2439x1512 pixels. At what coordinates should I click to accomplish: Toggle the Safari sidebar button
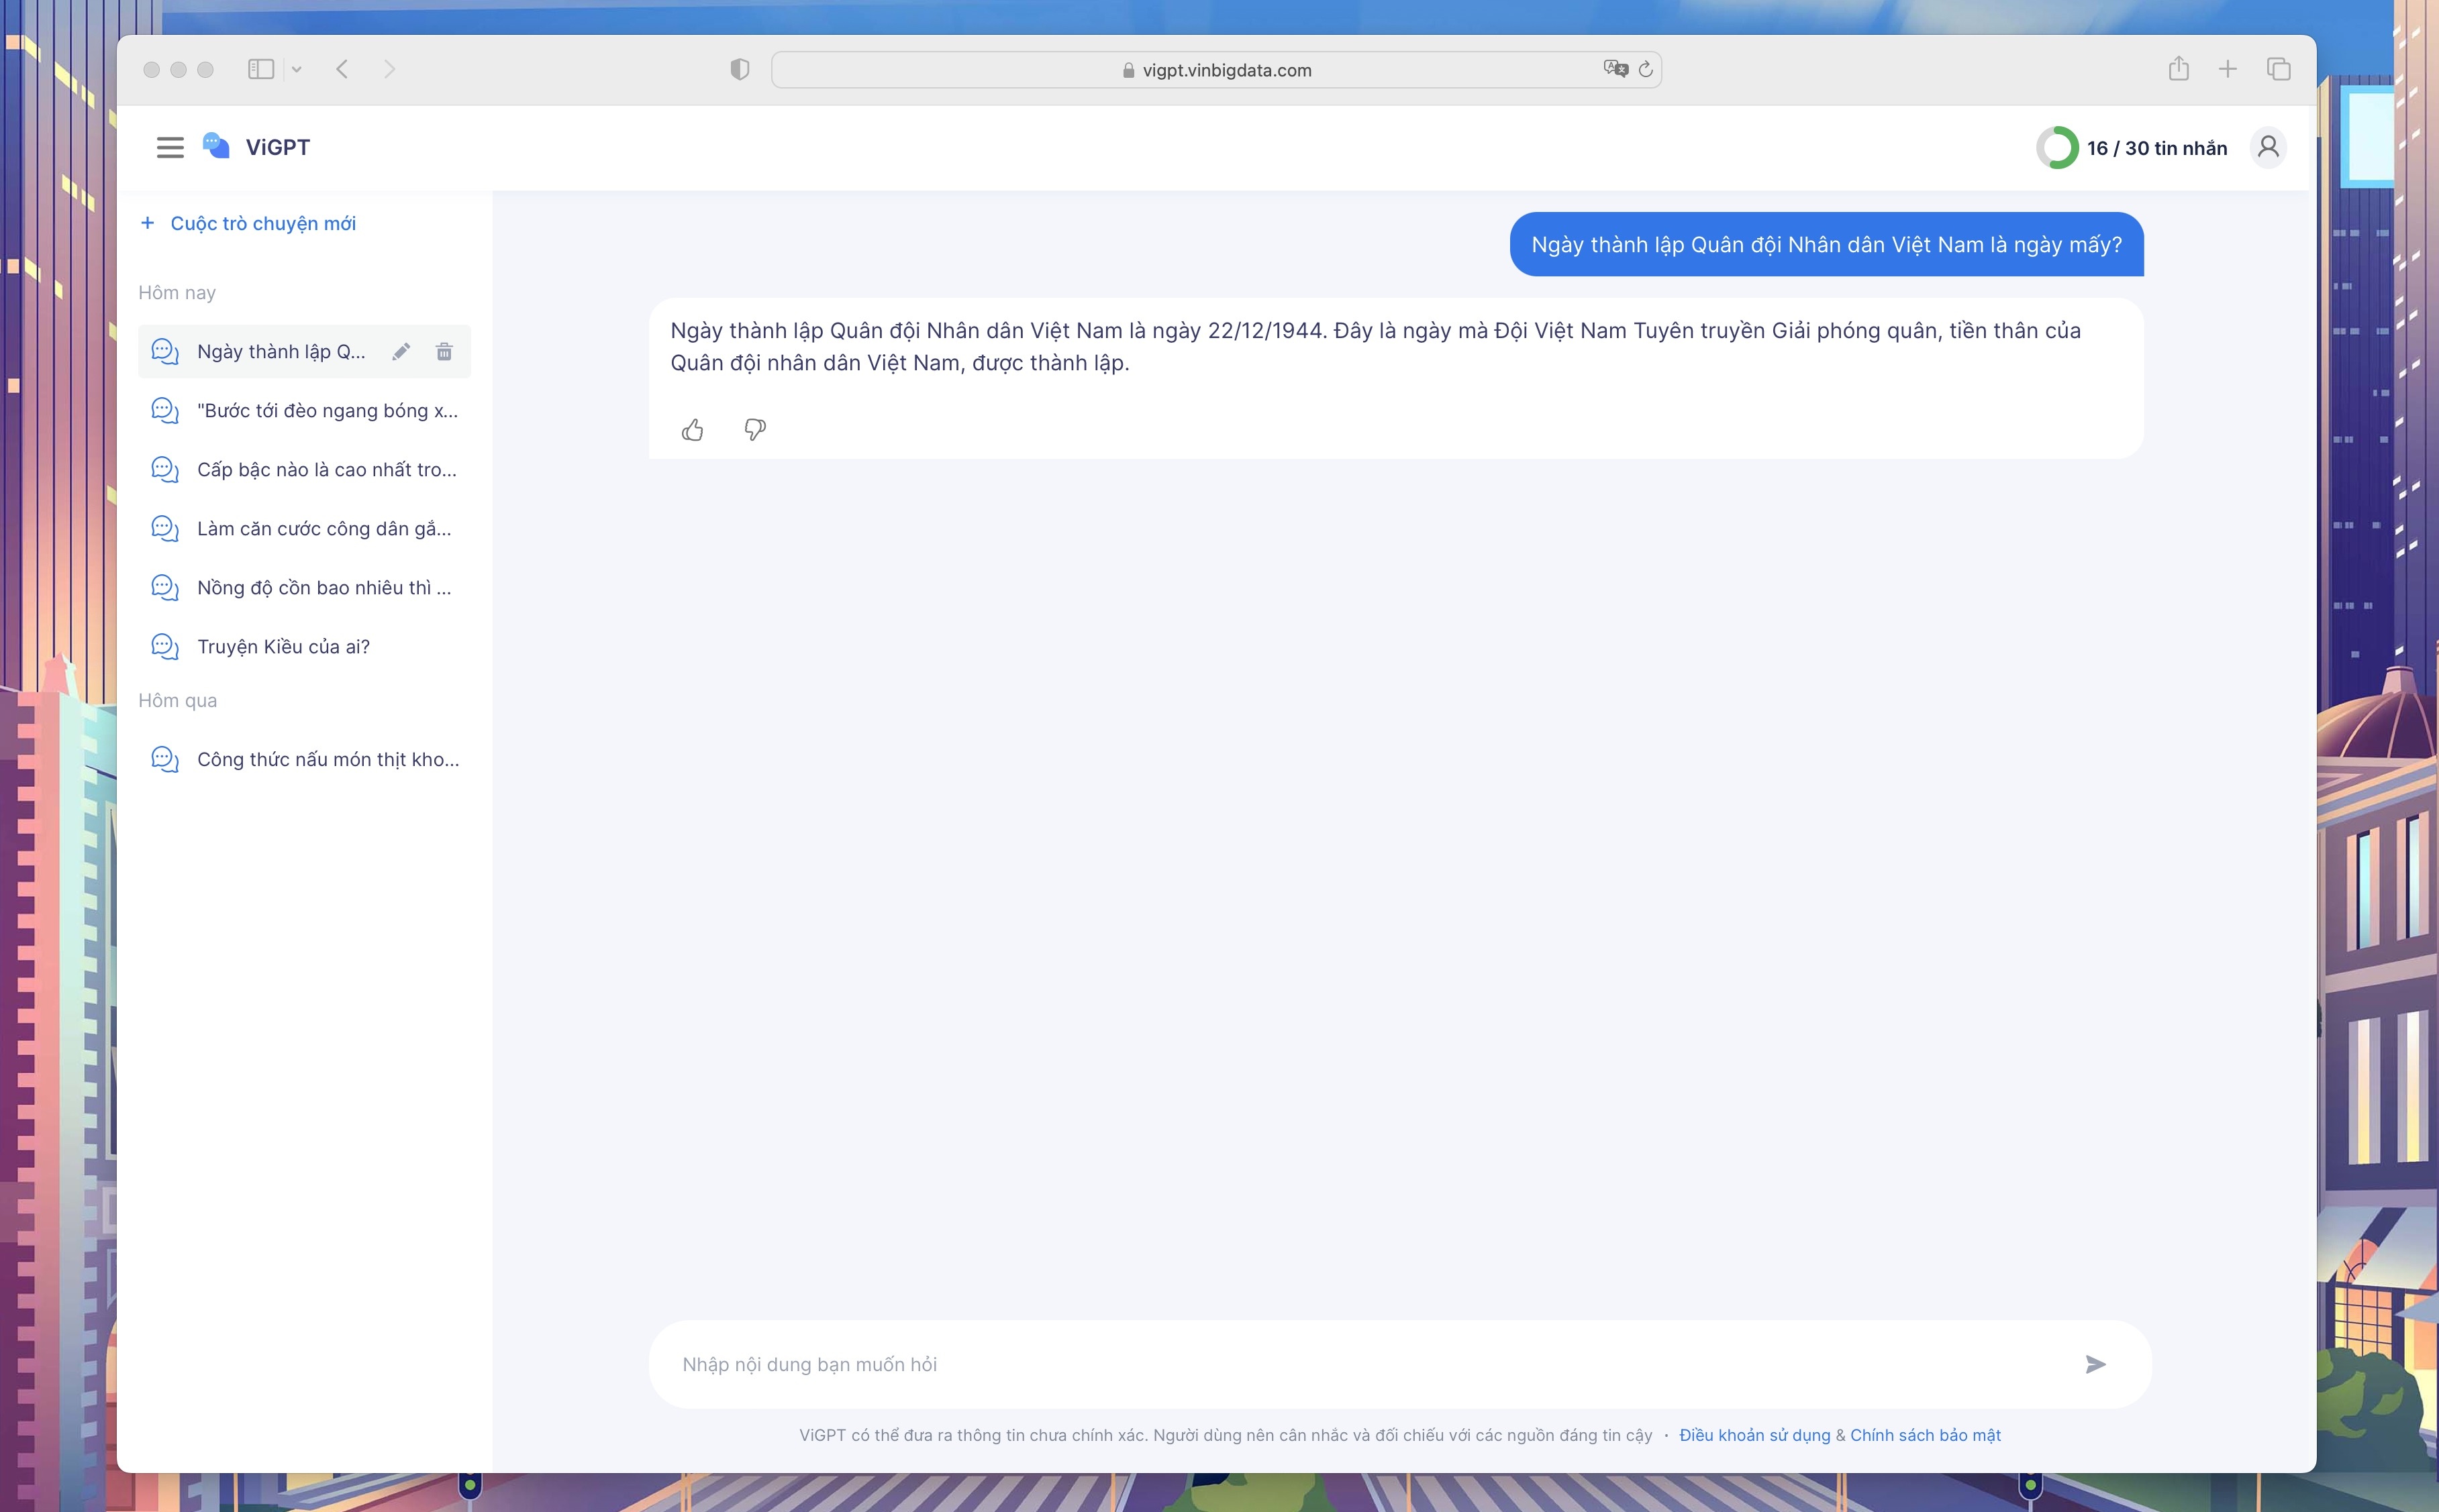pyautogui.click(x=261, y=69)
